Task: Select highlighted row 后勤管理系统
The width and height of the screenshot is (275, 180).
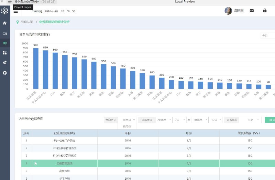Action: (x=148, y=164)
